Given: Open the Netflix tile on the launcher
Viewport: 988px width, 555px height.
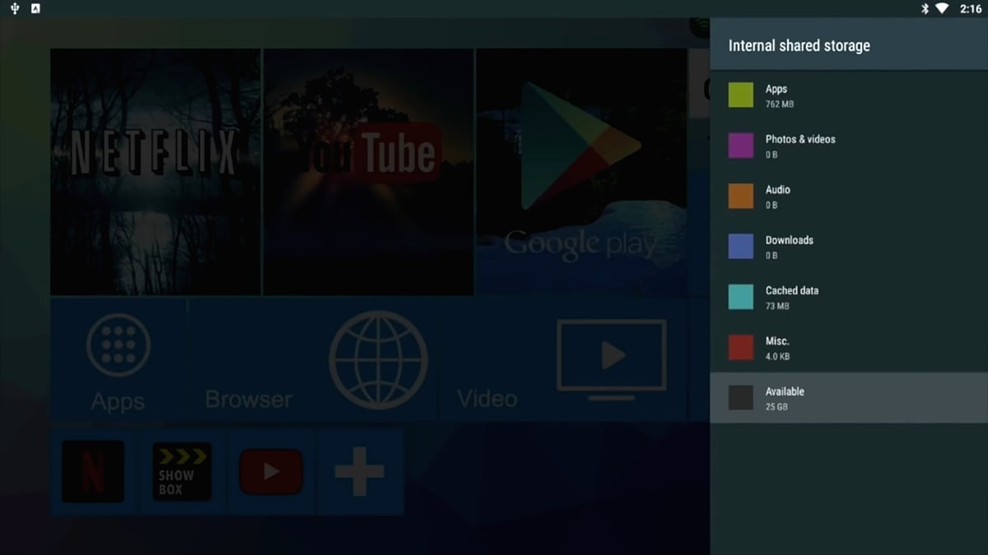Looking at the screenshot, I should point(155,171).
